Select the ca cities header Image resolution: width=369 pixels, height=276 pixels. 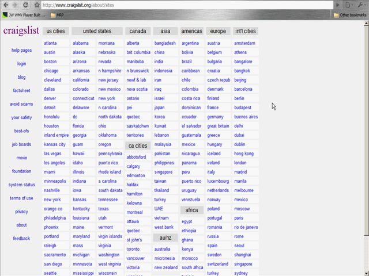138,145
